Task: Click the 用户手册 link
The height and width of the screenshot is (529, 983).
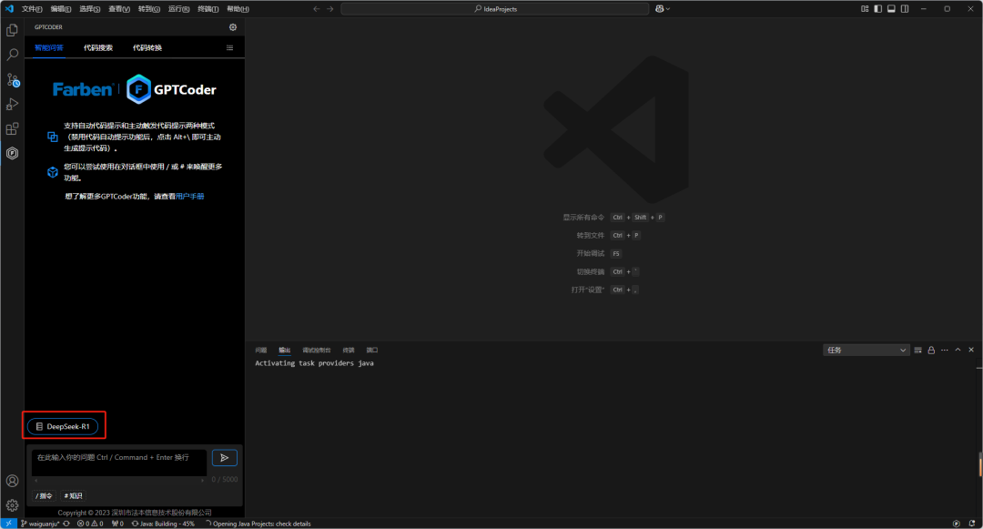Action: (x=189, y=196)
